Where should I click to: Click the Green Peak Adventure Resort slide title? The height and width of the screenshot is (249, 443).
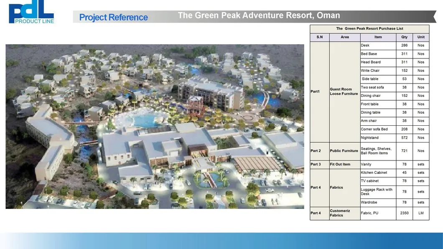pos(259,15)
